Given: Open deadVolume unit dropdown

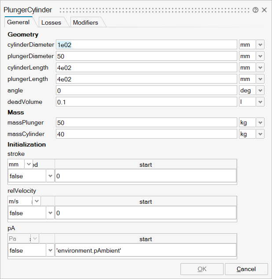Looking at the screenshot, I should [260, 102].
